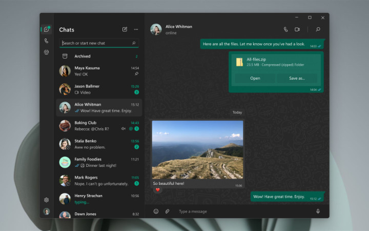
Task: Click the Today date separator
Action: pos(237,112)
